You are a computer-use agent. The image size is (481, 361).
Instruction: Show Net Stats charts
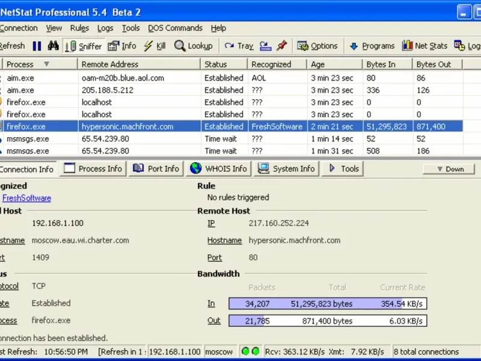[x=425, y=46]
